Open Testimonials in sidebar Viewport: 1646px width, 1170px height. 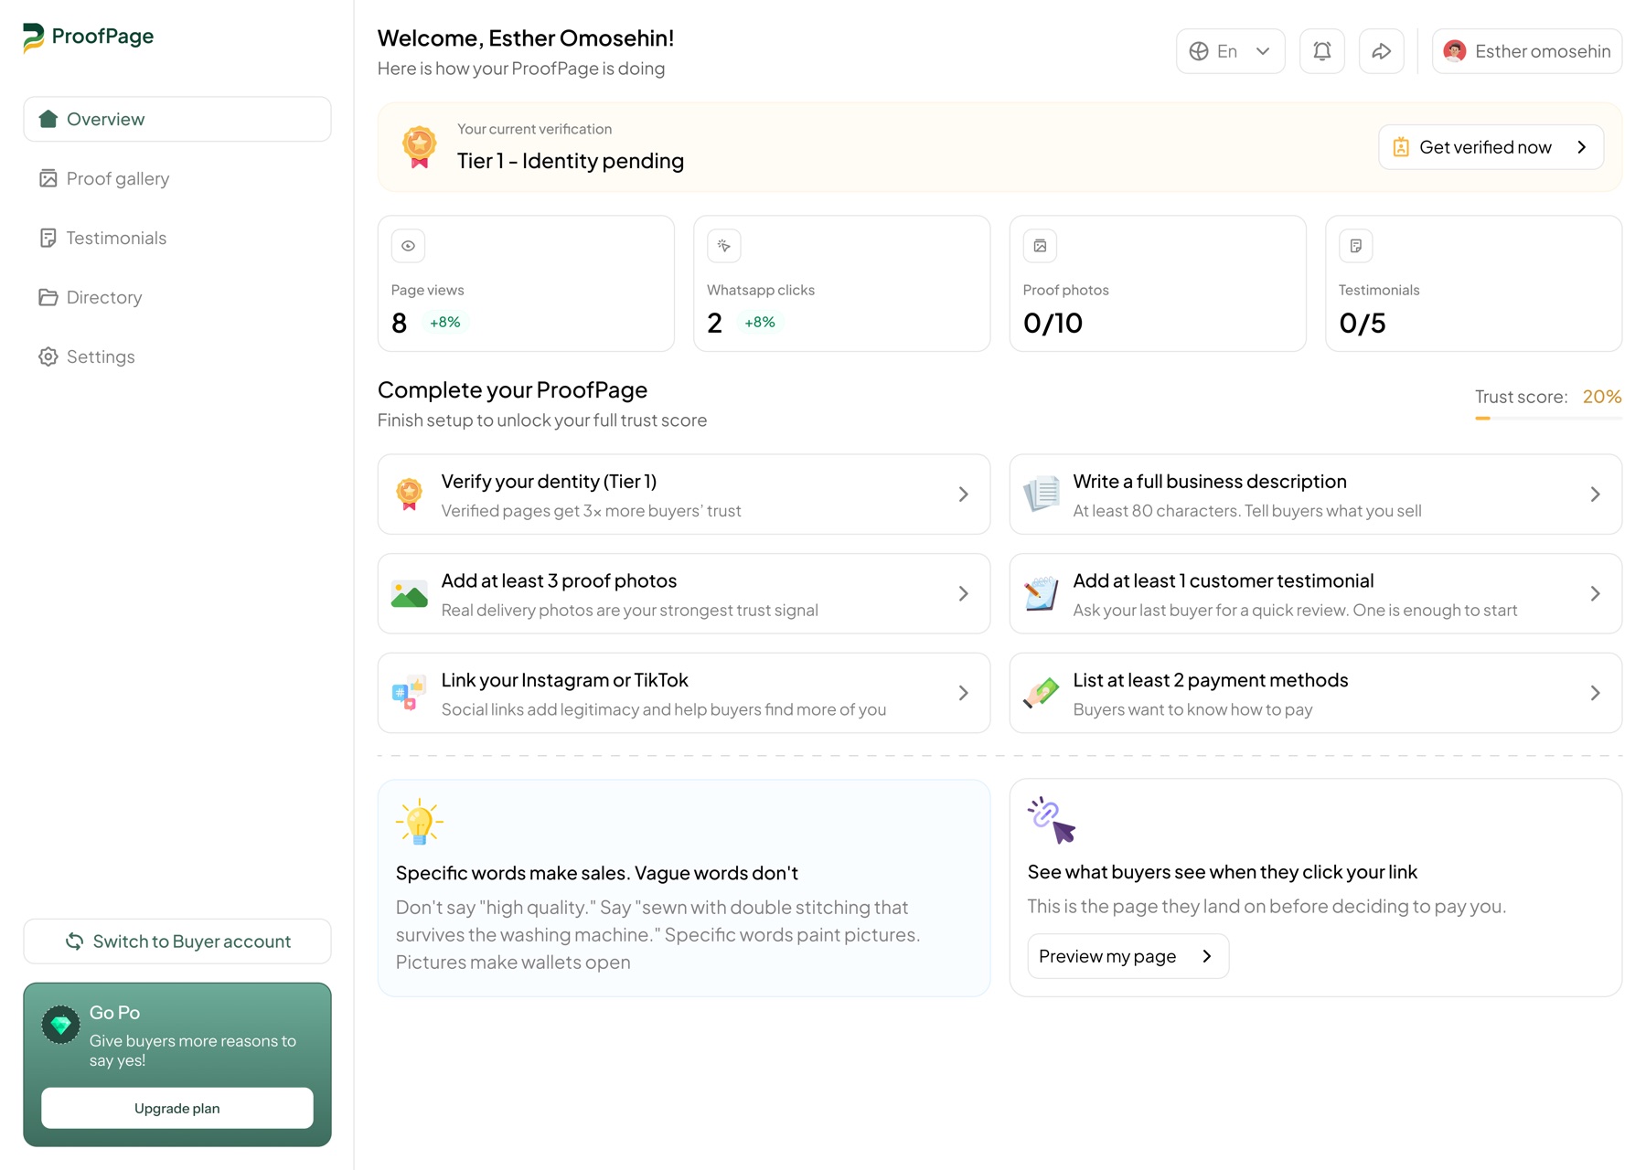click(177, 238)
